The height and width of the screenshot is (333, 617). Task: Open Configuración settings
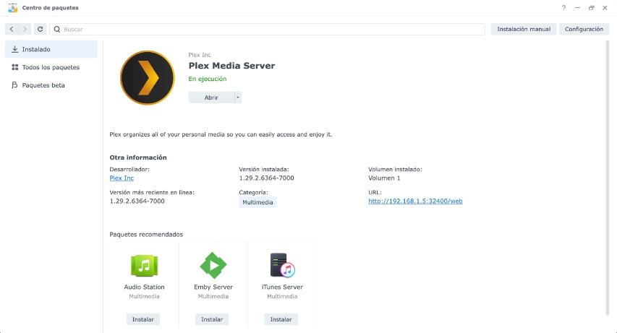[x=584, y=29]
